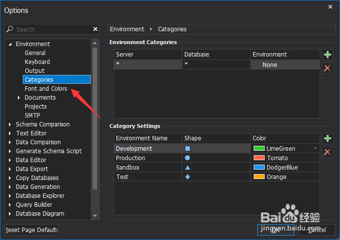This screenshot has height=240, width=340.
Task: Click the Tomato color swatch
Action: click(x=259, y=158)
